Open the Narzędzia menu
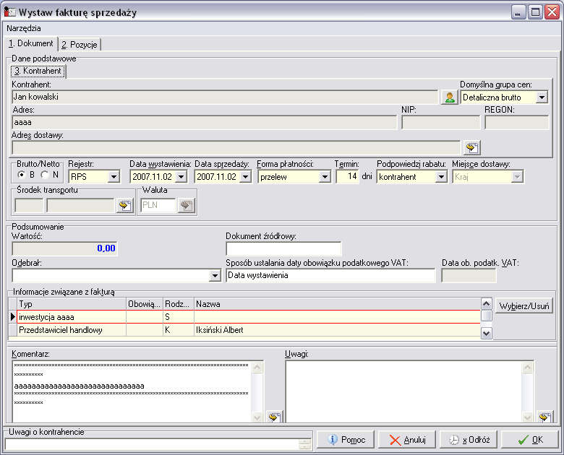This screenshot has width=564, height=455. pyautogui.click(x=24, y=28)
